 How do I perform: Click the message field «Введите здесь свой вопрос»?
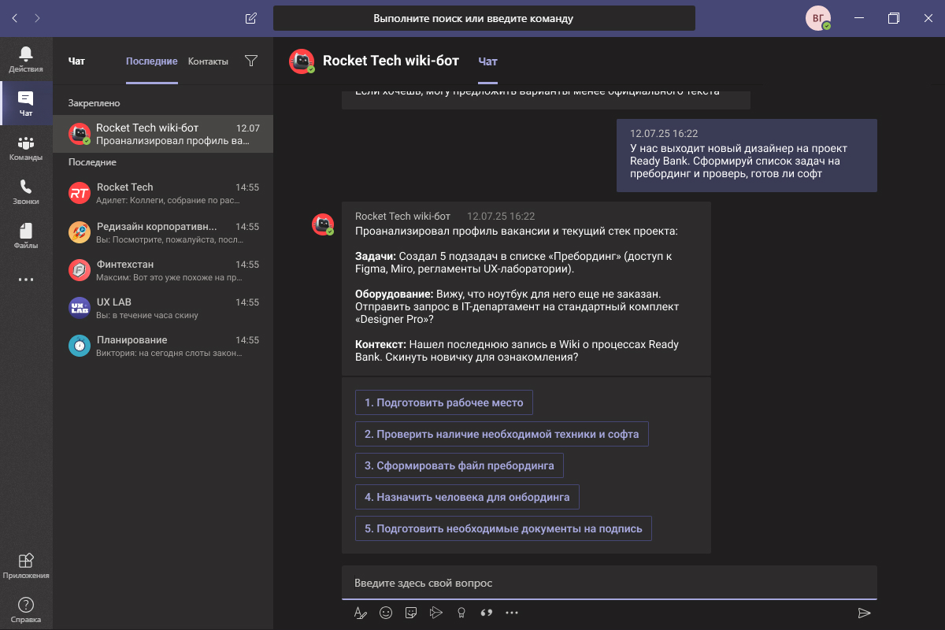(x=608, y=584)
